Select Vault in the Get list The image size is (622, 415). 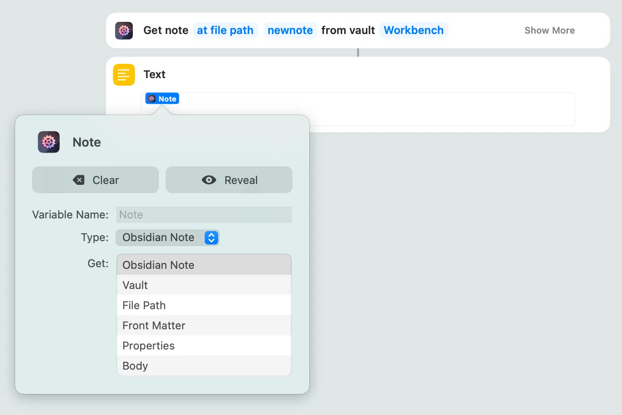point(204,285)
